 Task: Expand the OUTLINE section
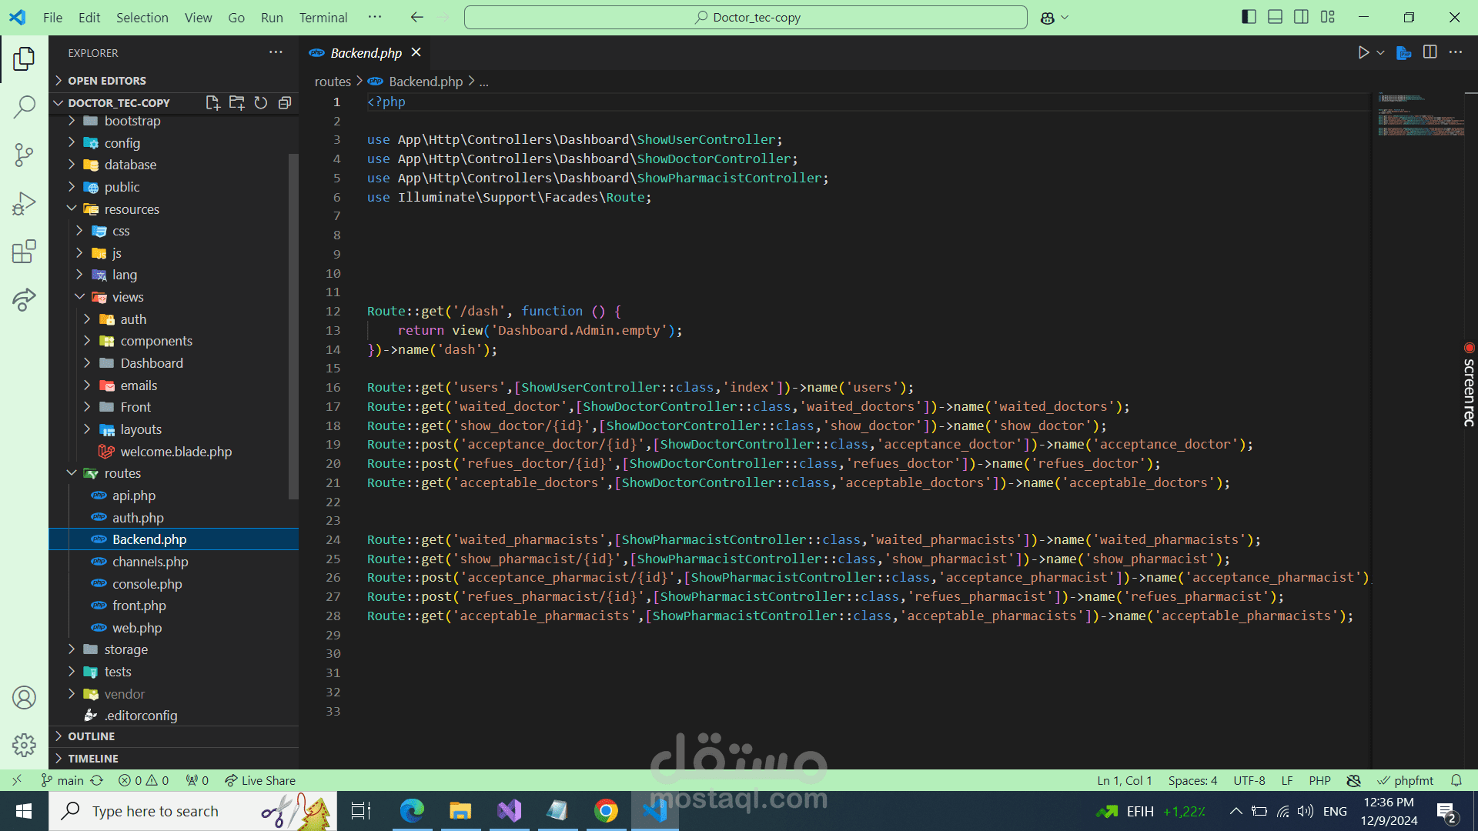91,736
